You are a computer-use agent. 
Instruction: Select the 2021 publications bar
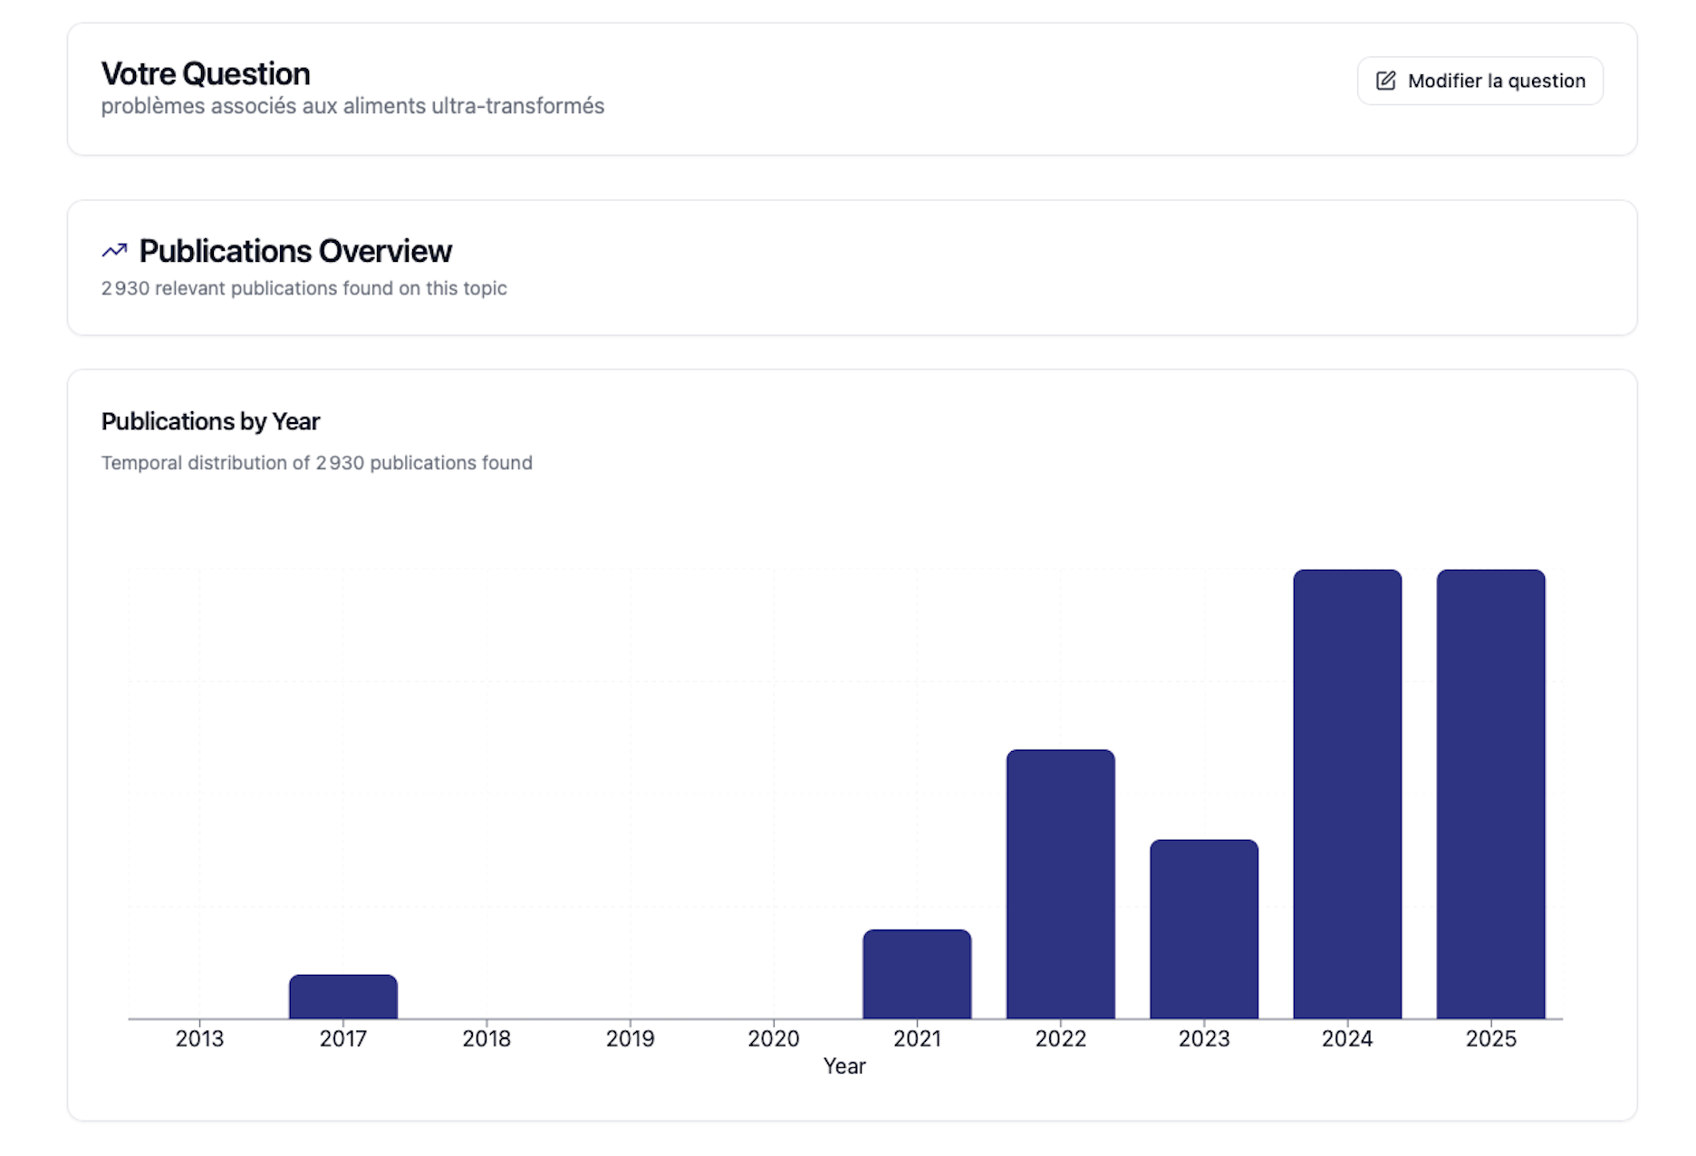pos(916,974)
